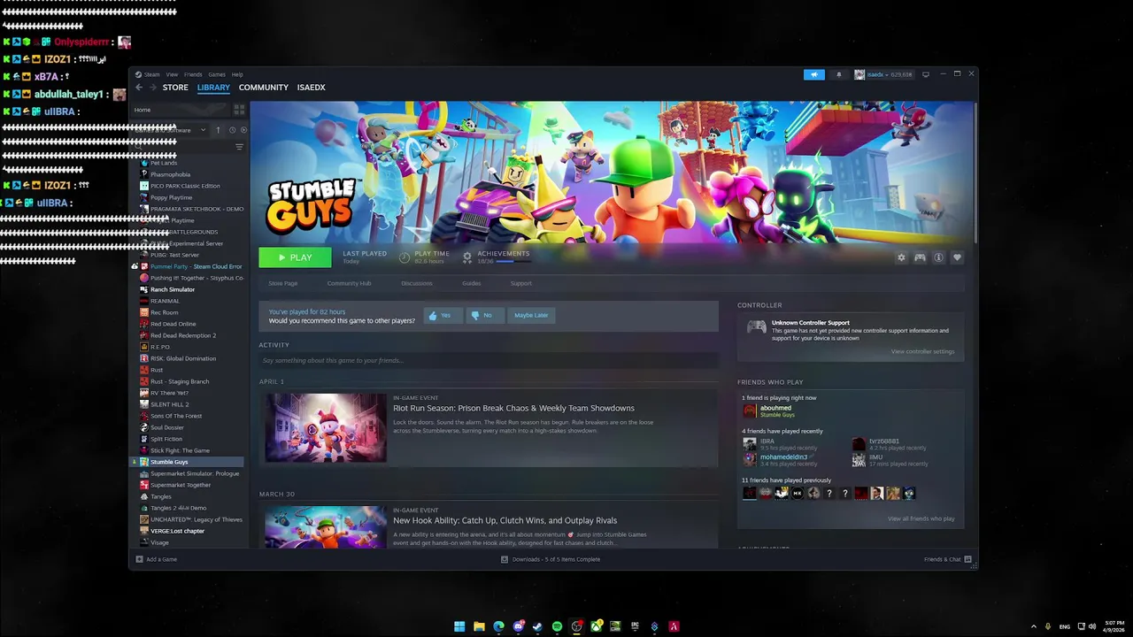Click the library Home button

(x=181, y=110)
